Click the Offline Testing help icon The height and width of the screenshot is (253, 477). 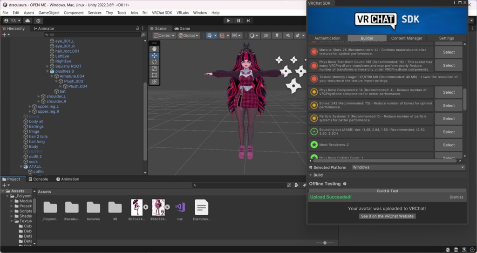click(x=345, y=184)
